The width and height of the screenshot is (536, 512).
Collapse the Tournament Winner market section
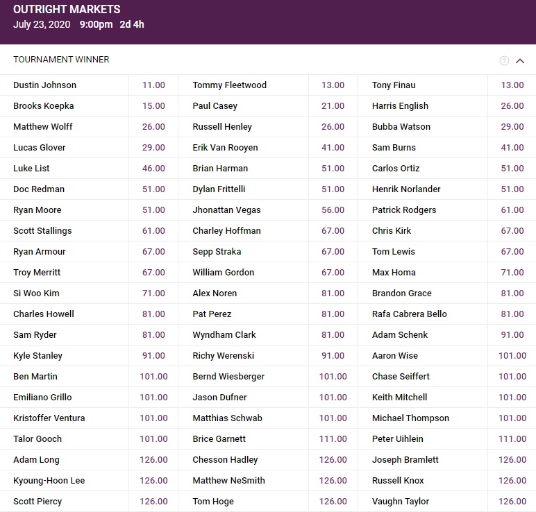pyautogui.click(x=520, y=61)
